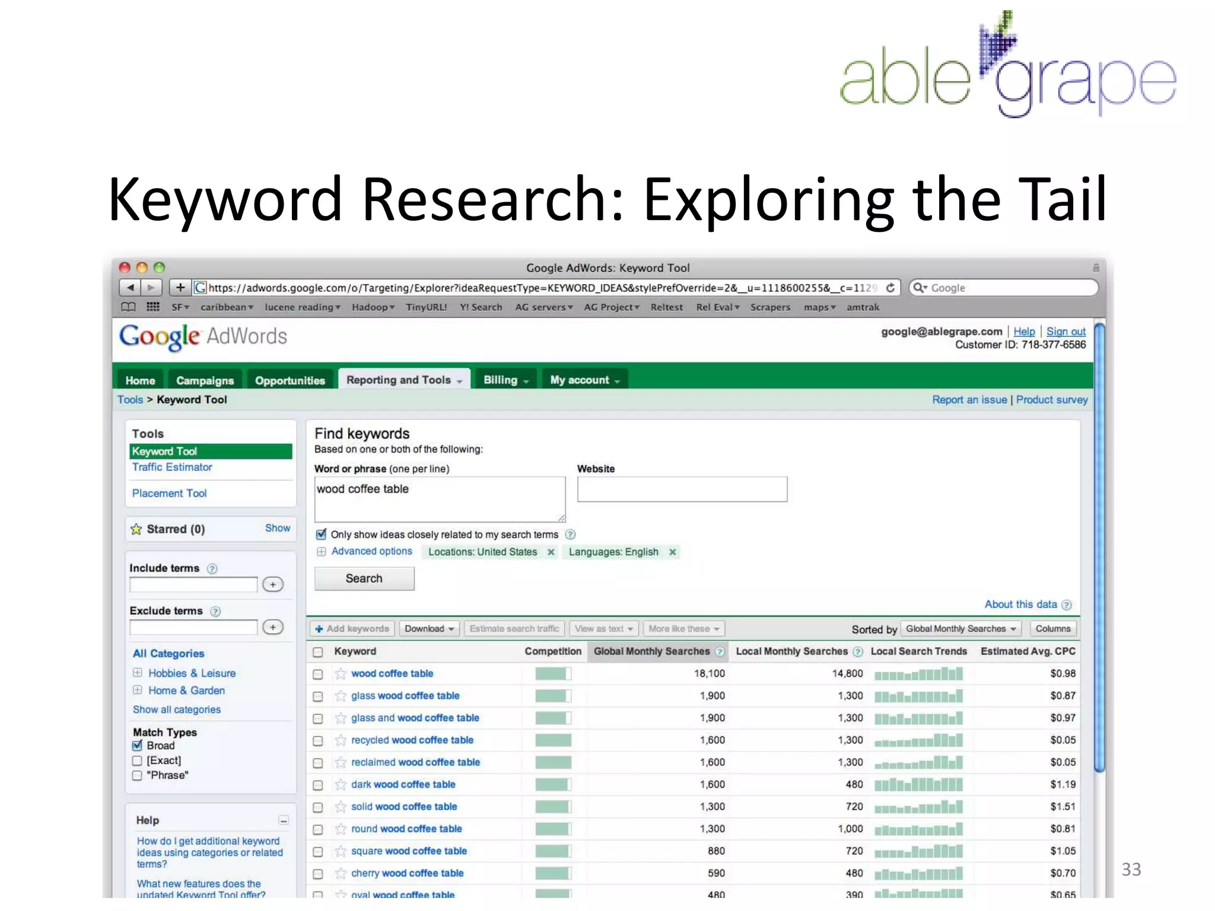Show starred keywords
1215x911 pixels.
(x=278, y=528)
